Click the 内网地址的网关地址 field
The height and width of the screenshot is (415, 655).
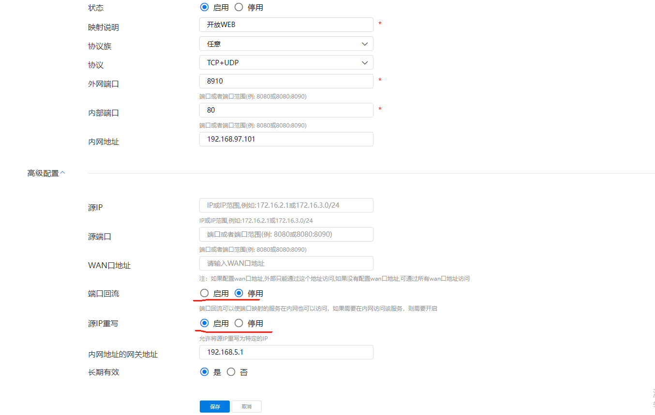(x=286, y=352)
